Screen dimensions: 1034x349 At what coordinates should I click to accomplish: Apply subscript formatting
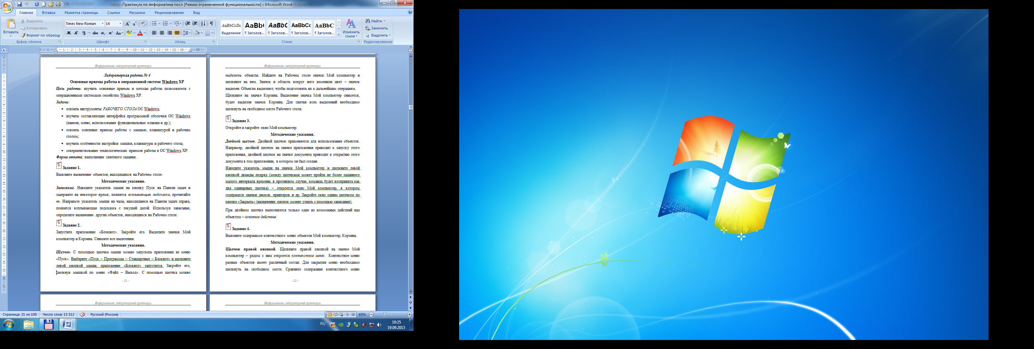103,33
